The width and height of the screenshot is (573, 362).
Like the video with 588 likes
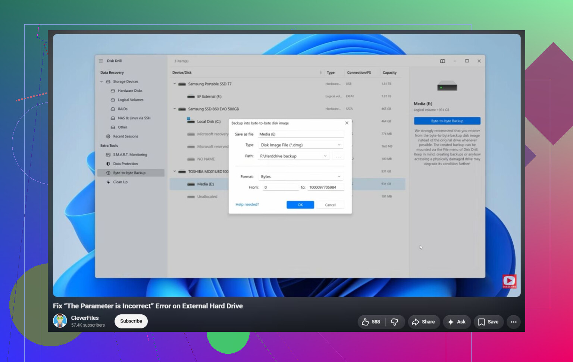coord(371,322)
